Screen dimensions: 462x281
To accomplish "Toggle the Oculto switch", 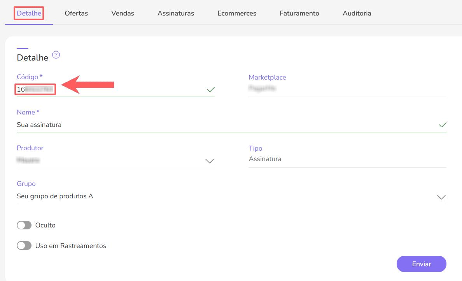I will (24, 225).
